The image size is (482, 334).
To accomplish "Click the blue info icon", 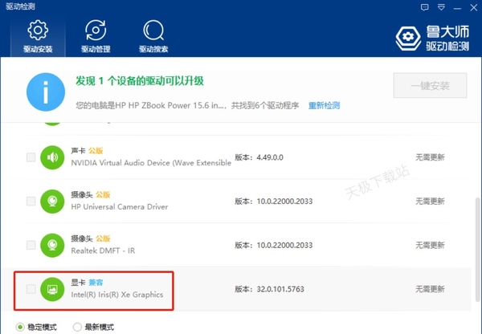I will click(x=43, y=92).
